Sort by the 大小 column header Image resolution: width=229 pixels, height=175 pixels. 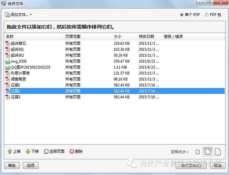[x=118, y=36]
